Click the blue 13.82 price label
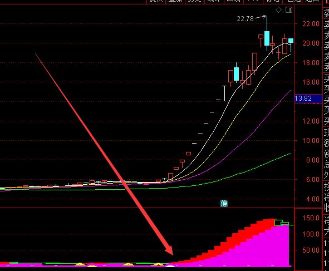The width and height of the screenshot is (329, 271). pyautogui.click(x=308, y=98)
